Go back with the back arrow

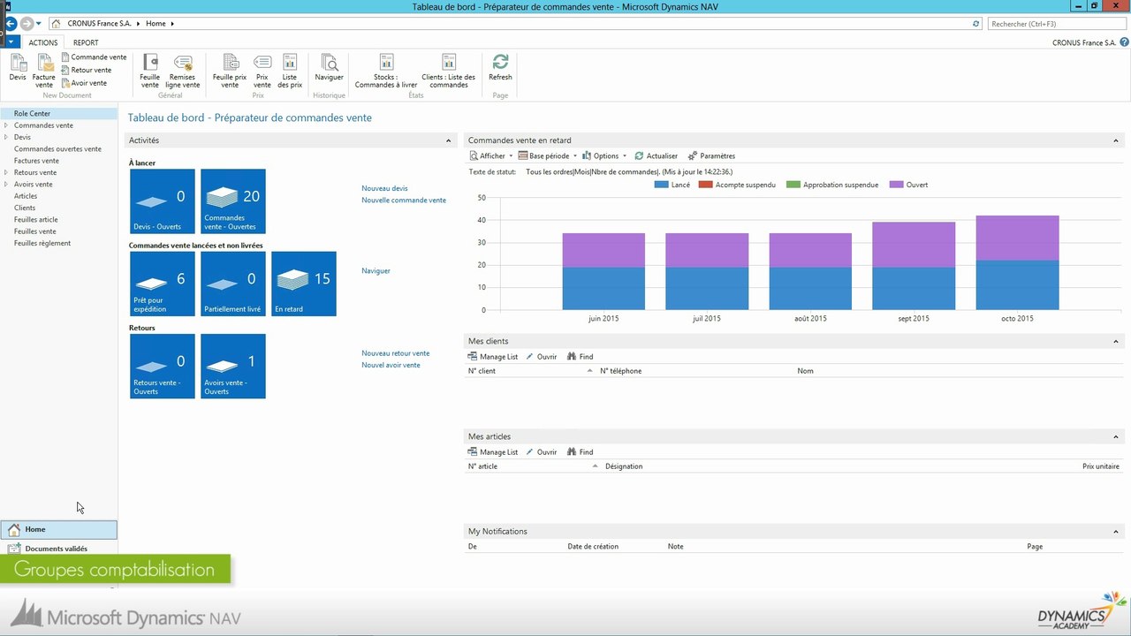(x=11, y=23)
